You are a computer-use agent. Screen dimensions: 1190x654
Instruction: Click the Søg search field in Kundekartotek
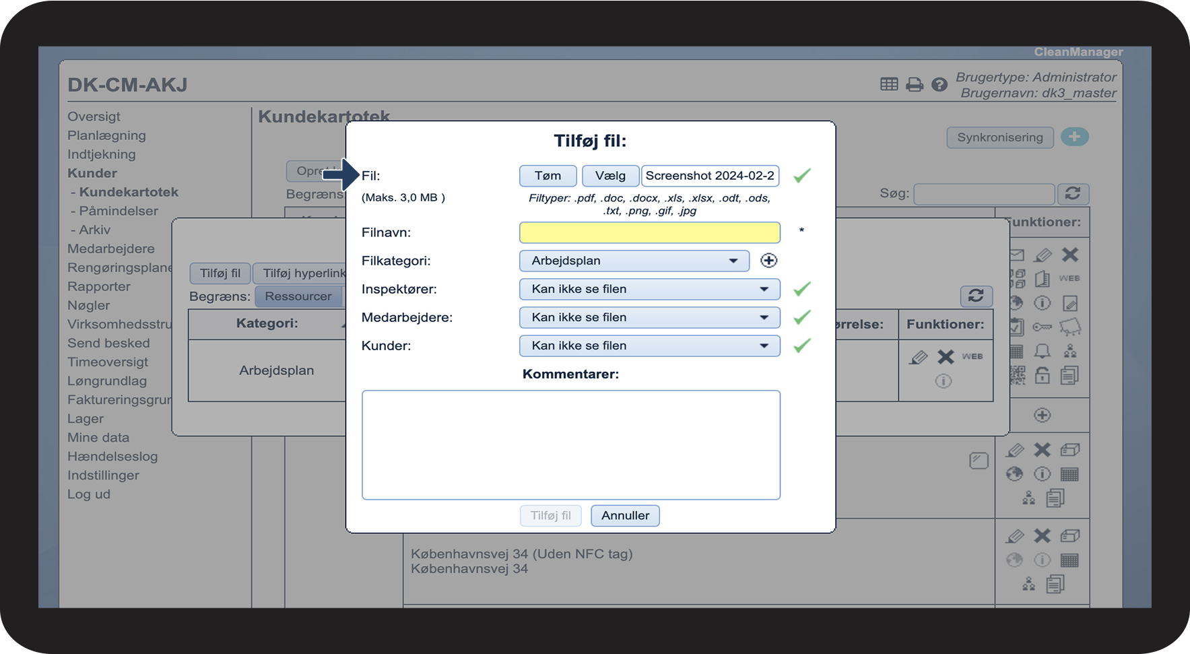tap(984, 194)
